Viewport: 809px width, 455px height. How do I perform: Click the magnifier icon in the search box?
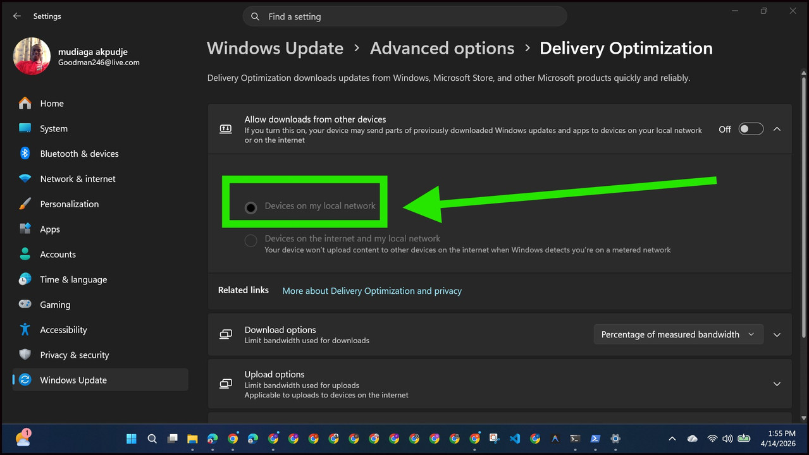point(256,16)
